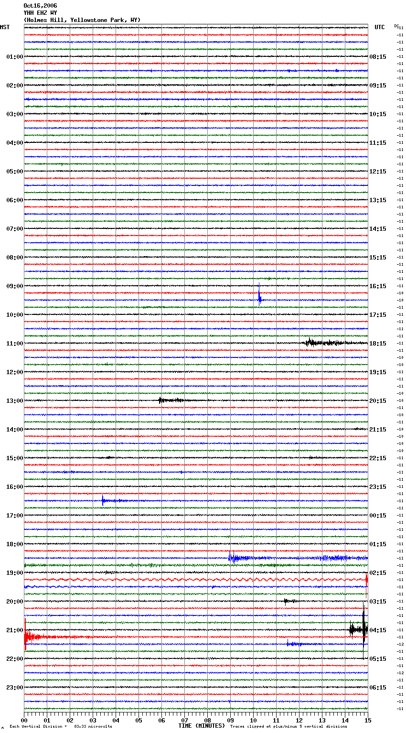Select the 16:00 MST row label
Screen dimensions: 406x733
pyautogui.click(x=15, y=487)
